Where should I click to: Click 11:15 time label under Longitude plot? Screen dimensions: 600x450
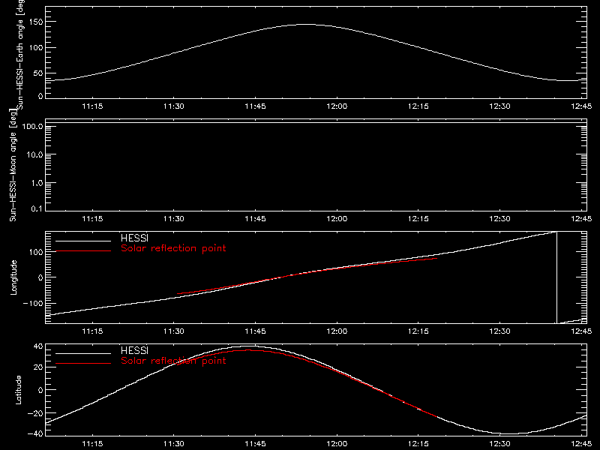[92, 331]
